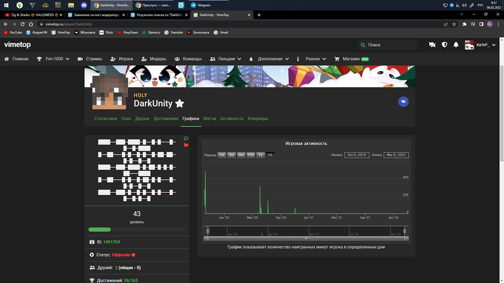The image size is (504, 283).
Task: Open the Дополнения dropdown menu
Action: click(269, 59)
